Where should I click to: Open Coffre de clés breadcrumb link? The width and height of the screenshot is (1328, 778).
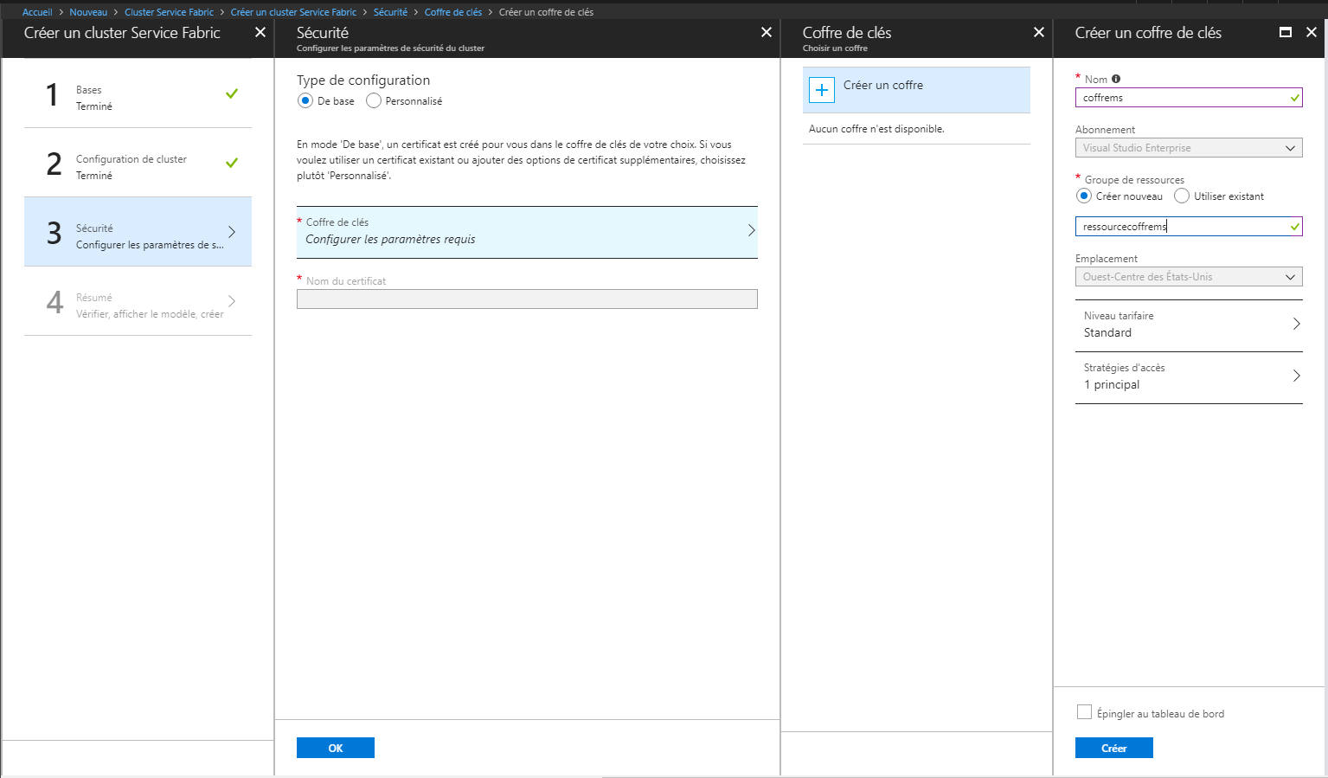pyautogui.click(x=453, y=12)
